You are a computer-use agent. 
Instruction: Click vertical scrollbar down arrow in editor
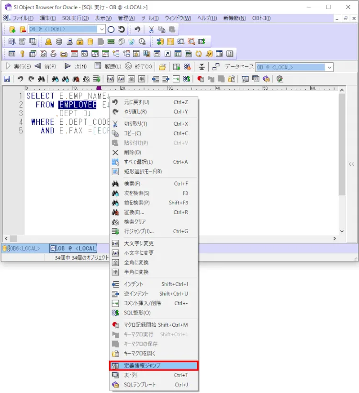tap(342, 231)
